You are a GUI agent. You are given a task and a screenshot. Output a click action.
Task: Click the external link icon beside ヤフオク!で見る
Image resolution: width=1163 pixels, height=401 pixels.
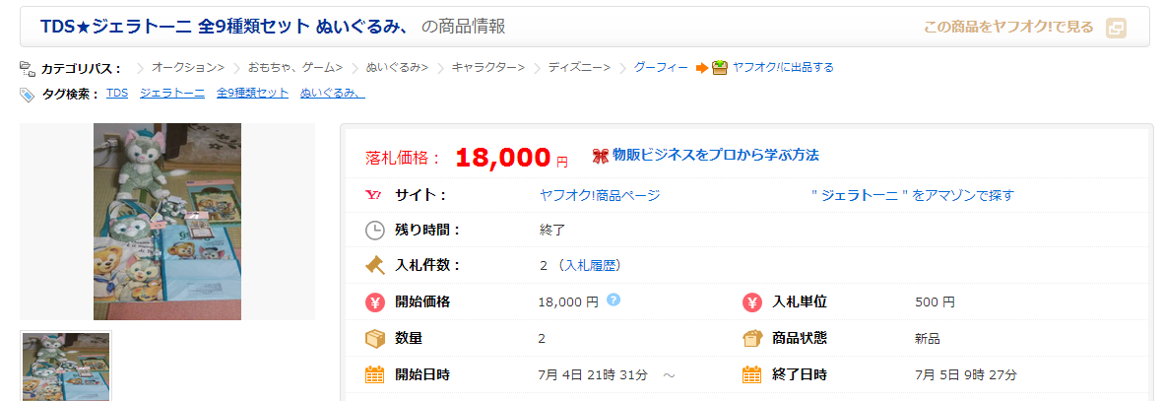tap(1116, 28)
